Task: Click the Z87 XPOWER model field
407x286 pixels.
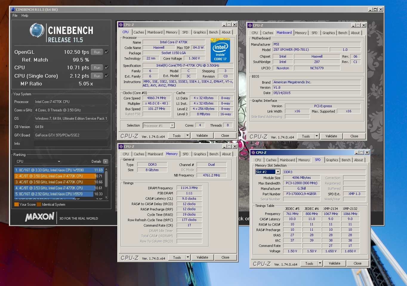Action: (301, 50)
